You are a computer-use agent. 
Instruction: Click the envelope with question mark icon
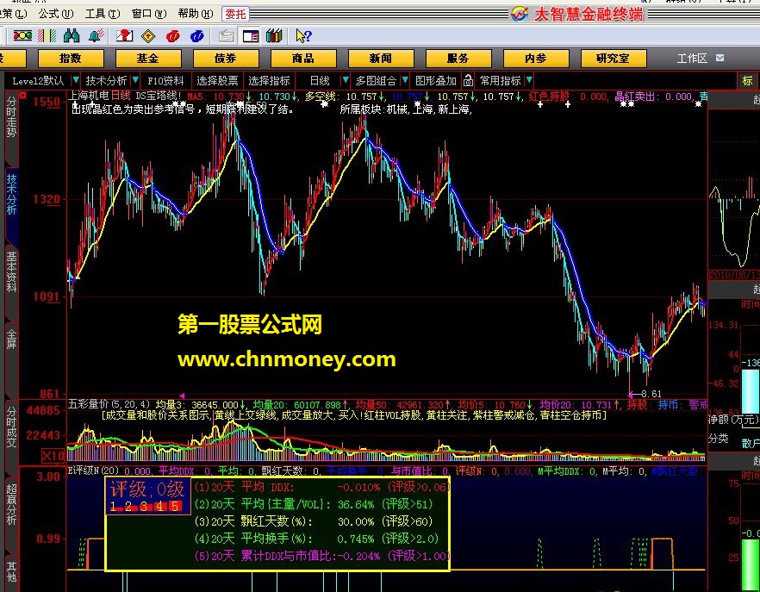pyautogui.click(x=124, y=36)
